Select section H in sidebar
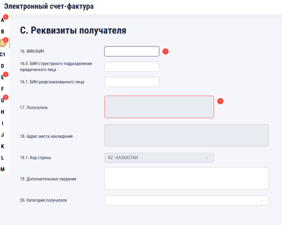The image size is (282, 225). point(3,112)
